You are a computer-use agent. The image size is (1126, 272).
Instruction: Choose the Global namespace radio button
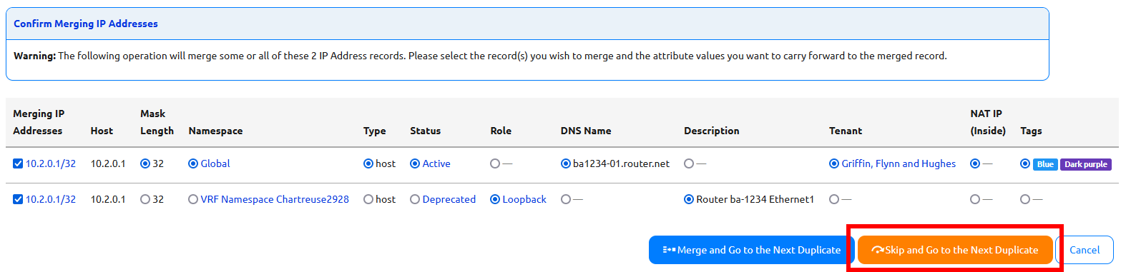(x=193, y=163)
